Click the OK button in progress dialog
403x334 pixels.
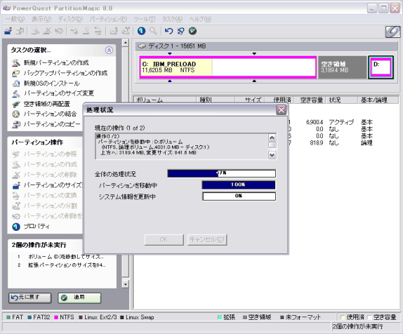(x=164, y=240)
